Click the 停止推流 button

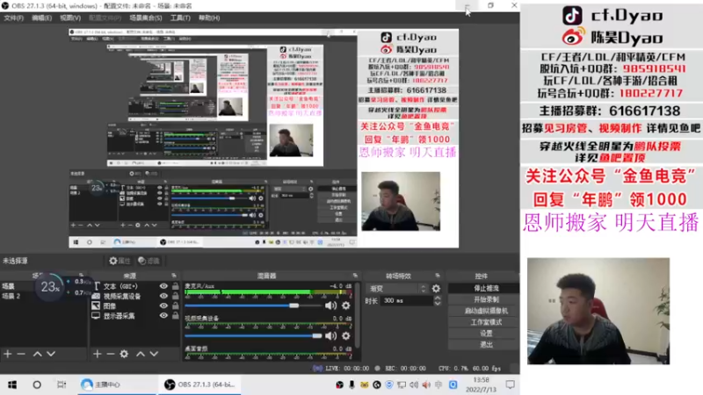(486, 288)
